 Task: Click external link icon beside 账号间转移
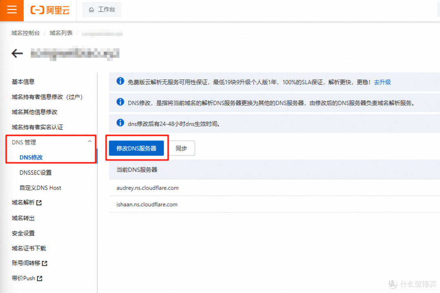click(45, 263)
